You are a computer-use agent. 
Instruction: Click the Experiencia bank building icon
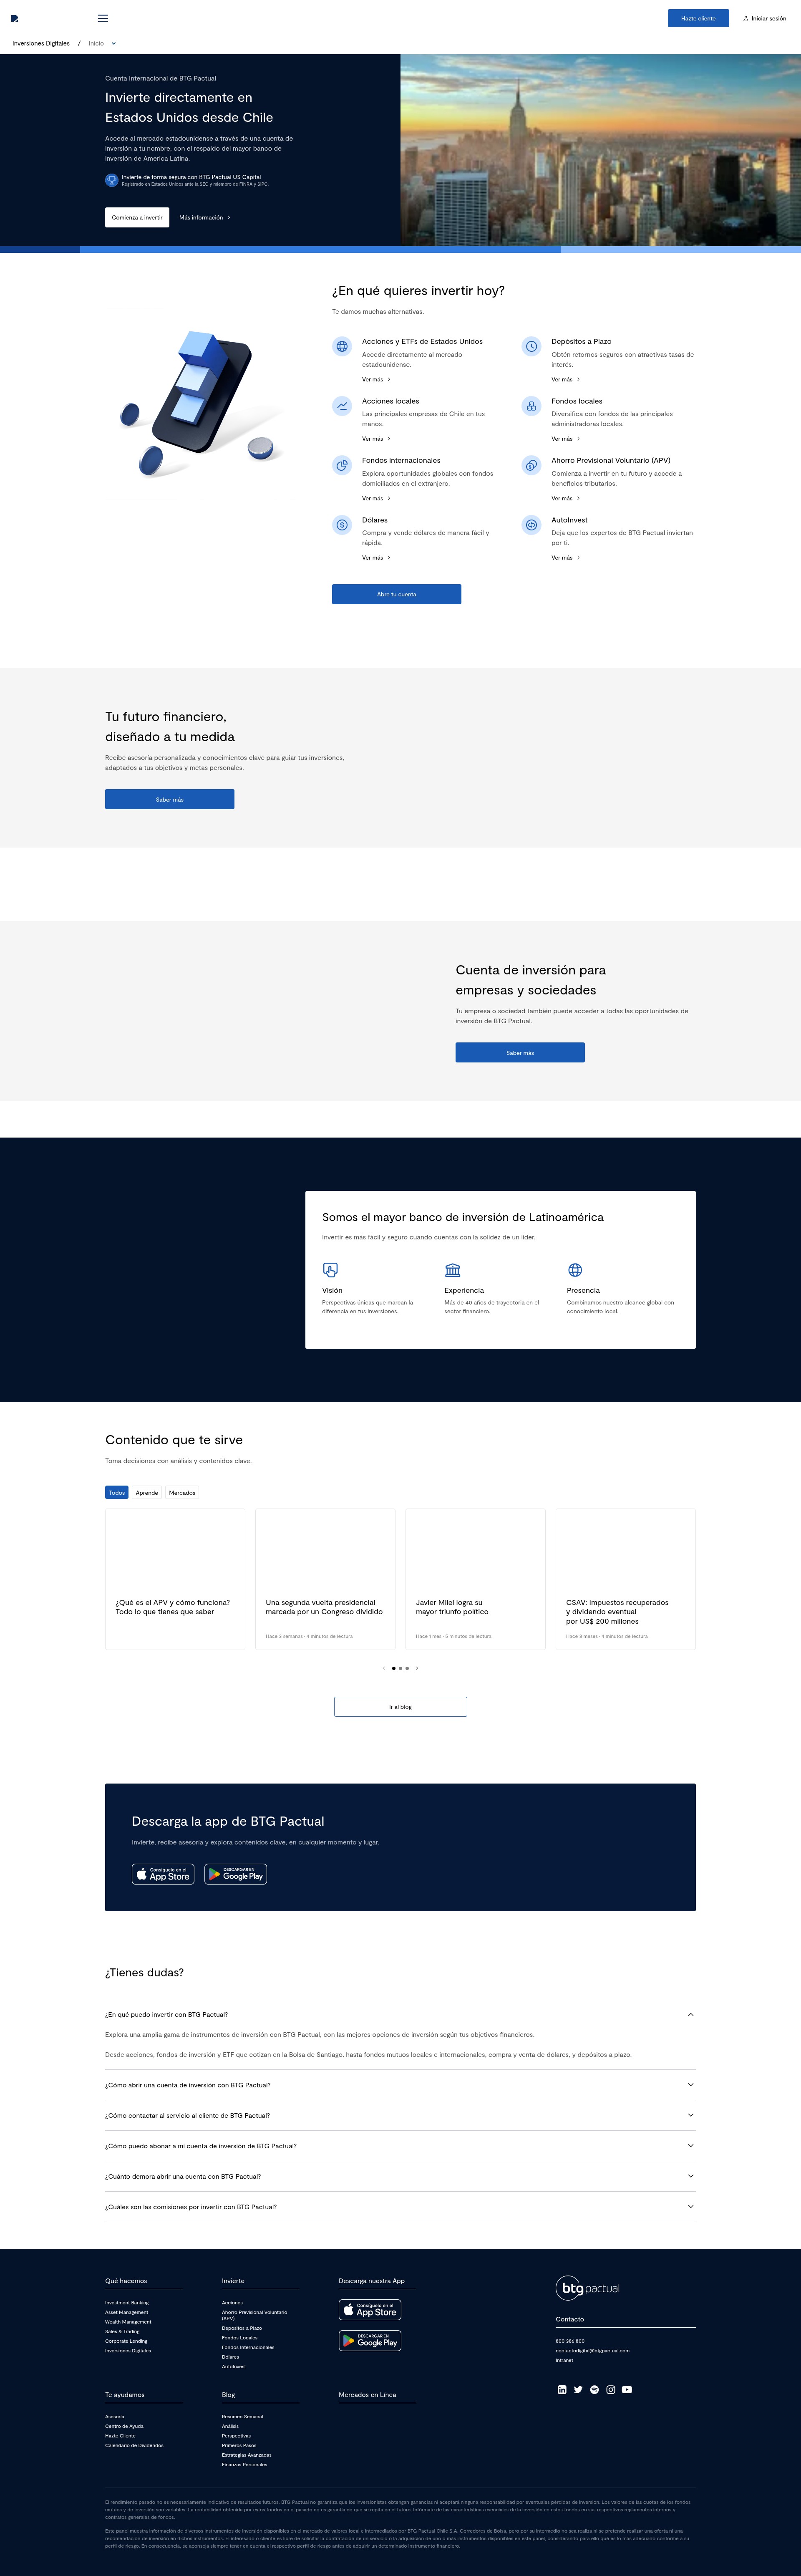453,1270
